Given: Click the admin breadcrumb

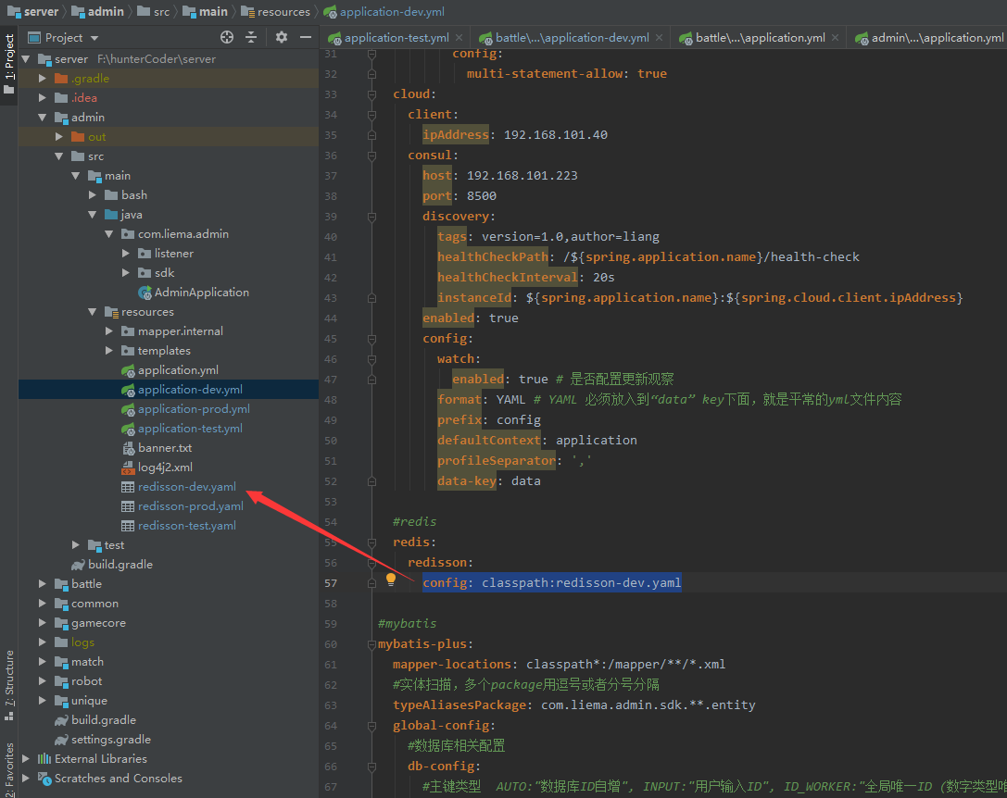Looking at the screenshot, I should pos(97,11).
